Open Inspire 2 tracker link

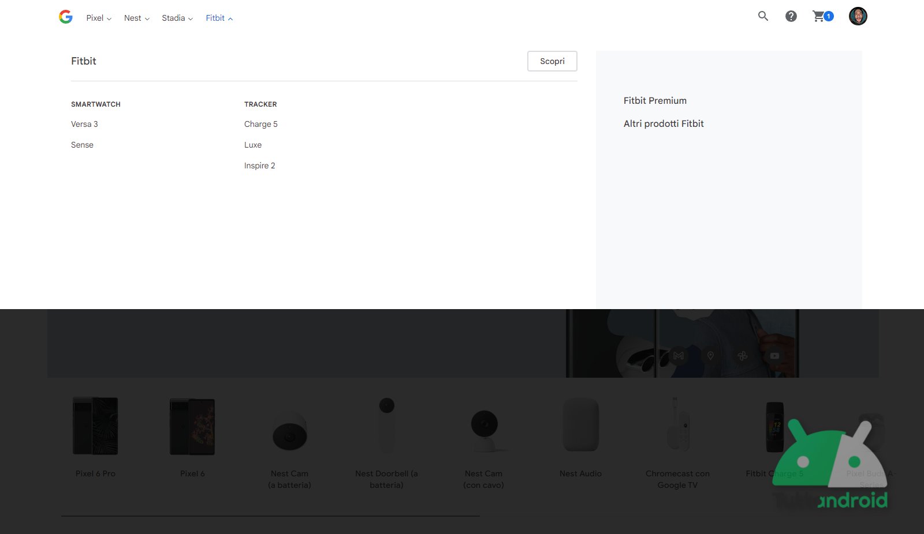pyautogui.click(x=260, y=166)
